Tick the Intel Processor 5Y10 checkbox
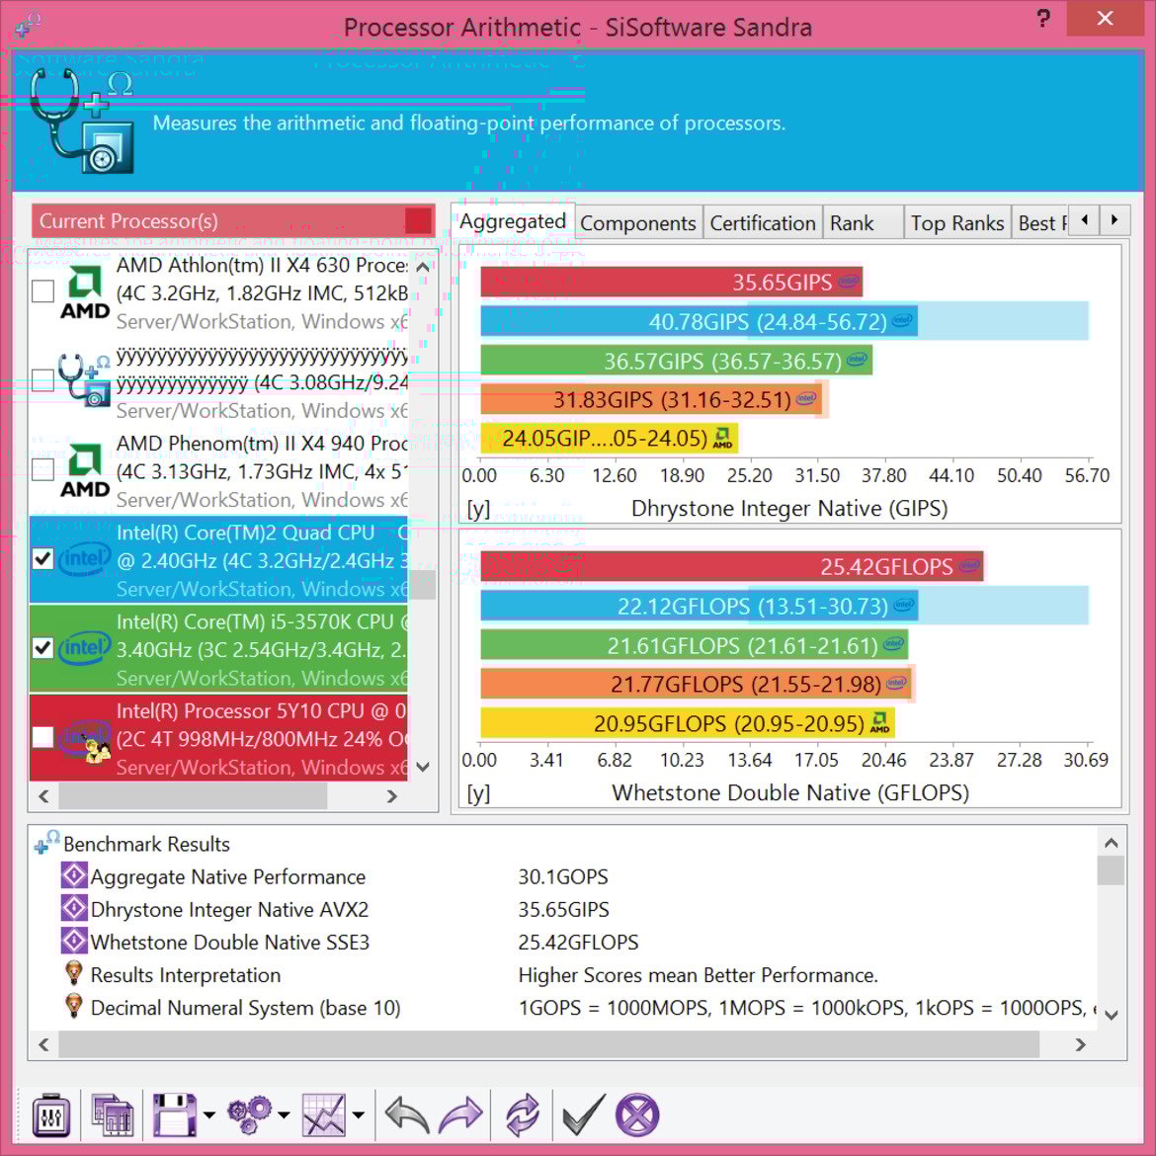This screenshot has width=1156, height=1156. click(x=42, y=737)
